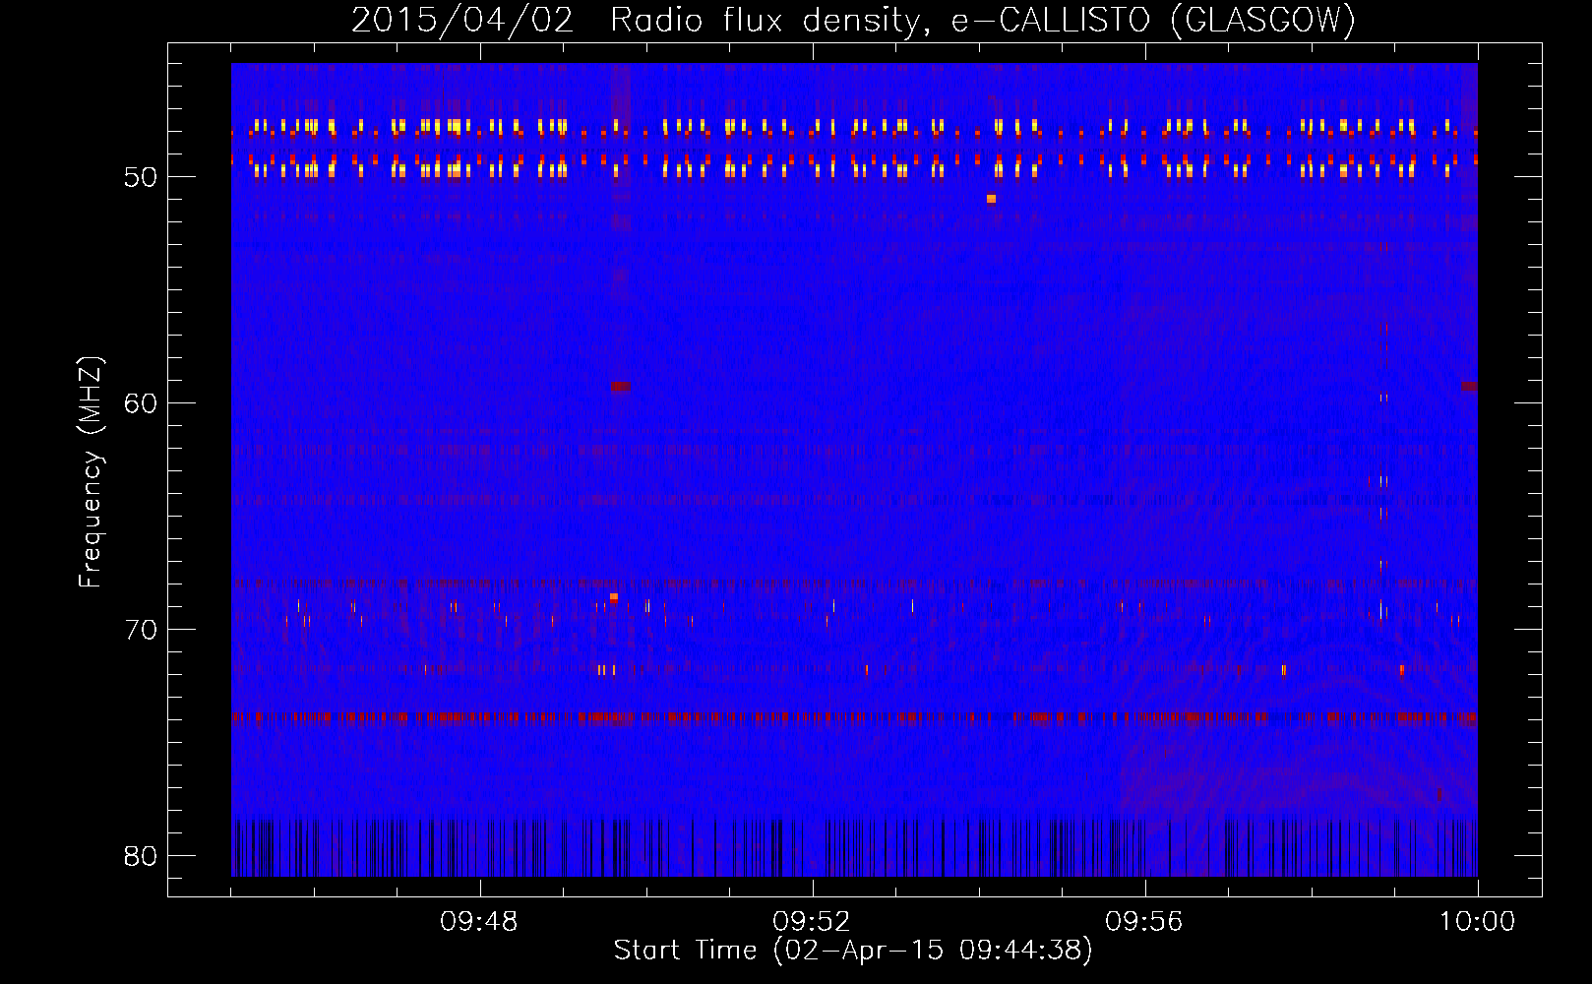Click the red mark at 59 MHz near 10:00

(x=1469, y=387)
